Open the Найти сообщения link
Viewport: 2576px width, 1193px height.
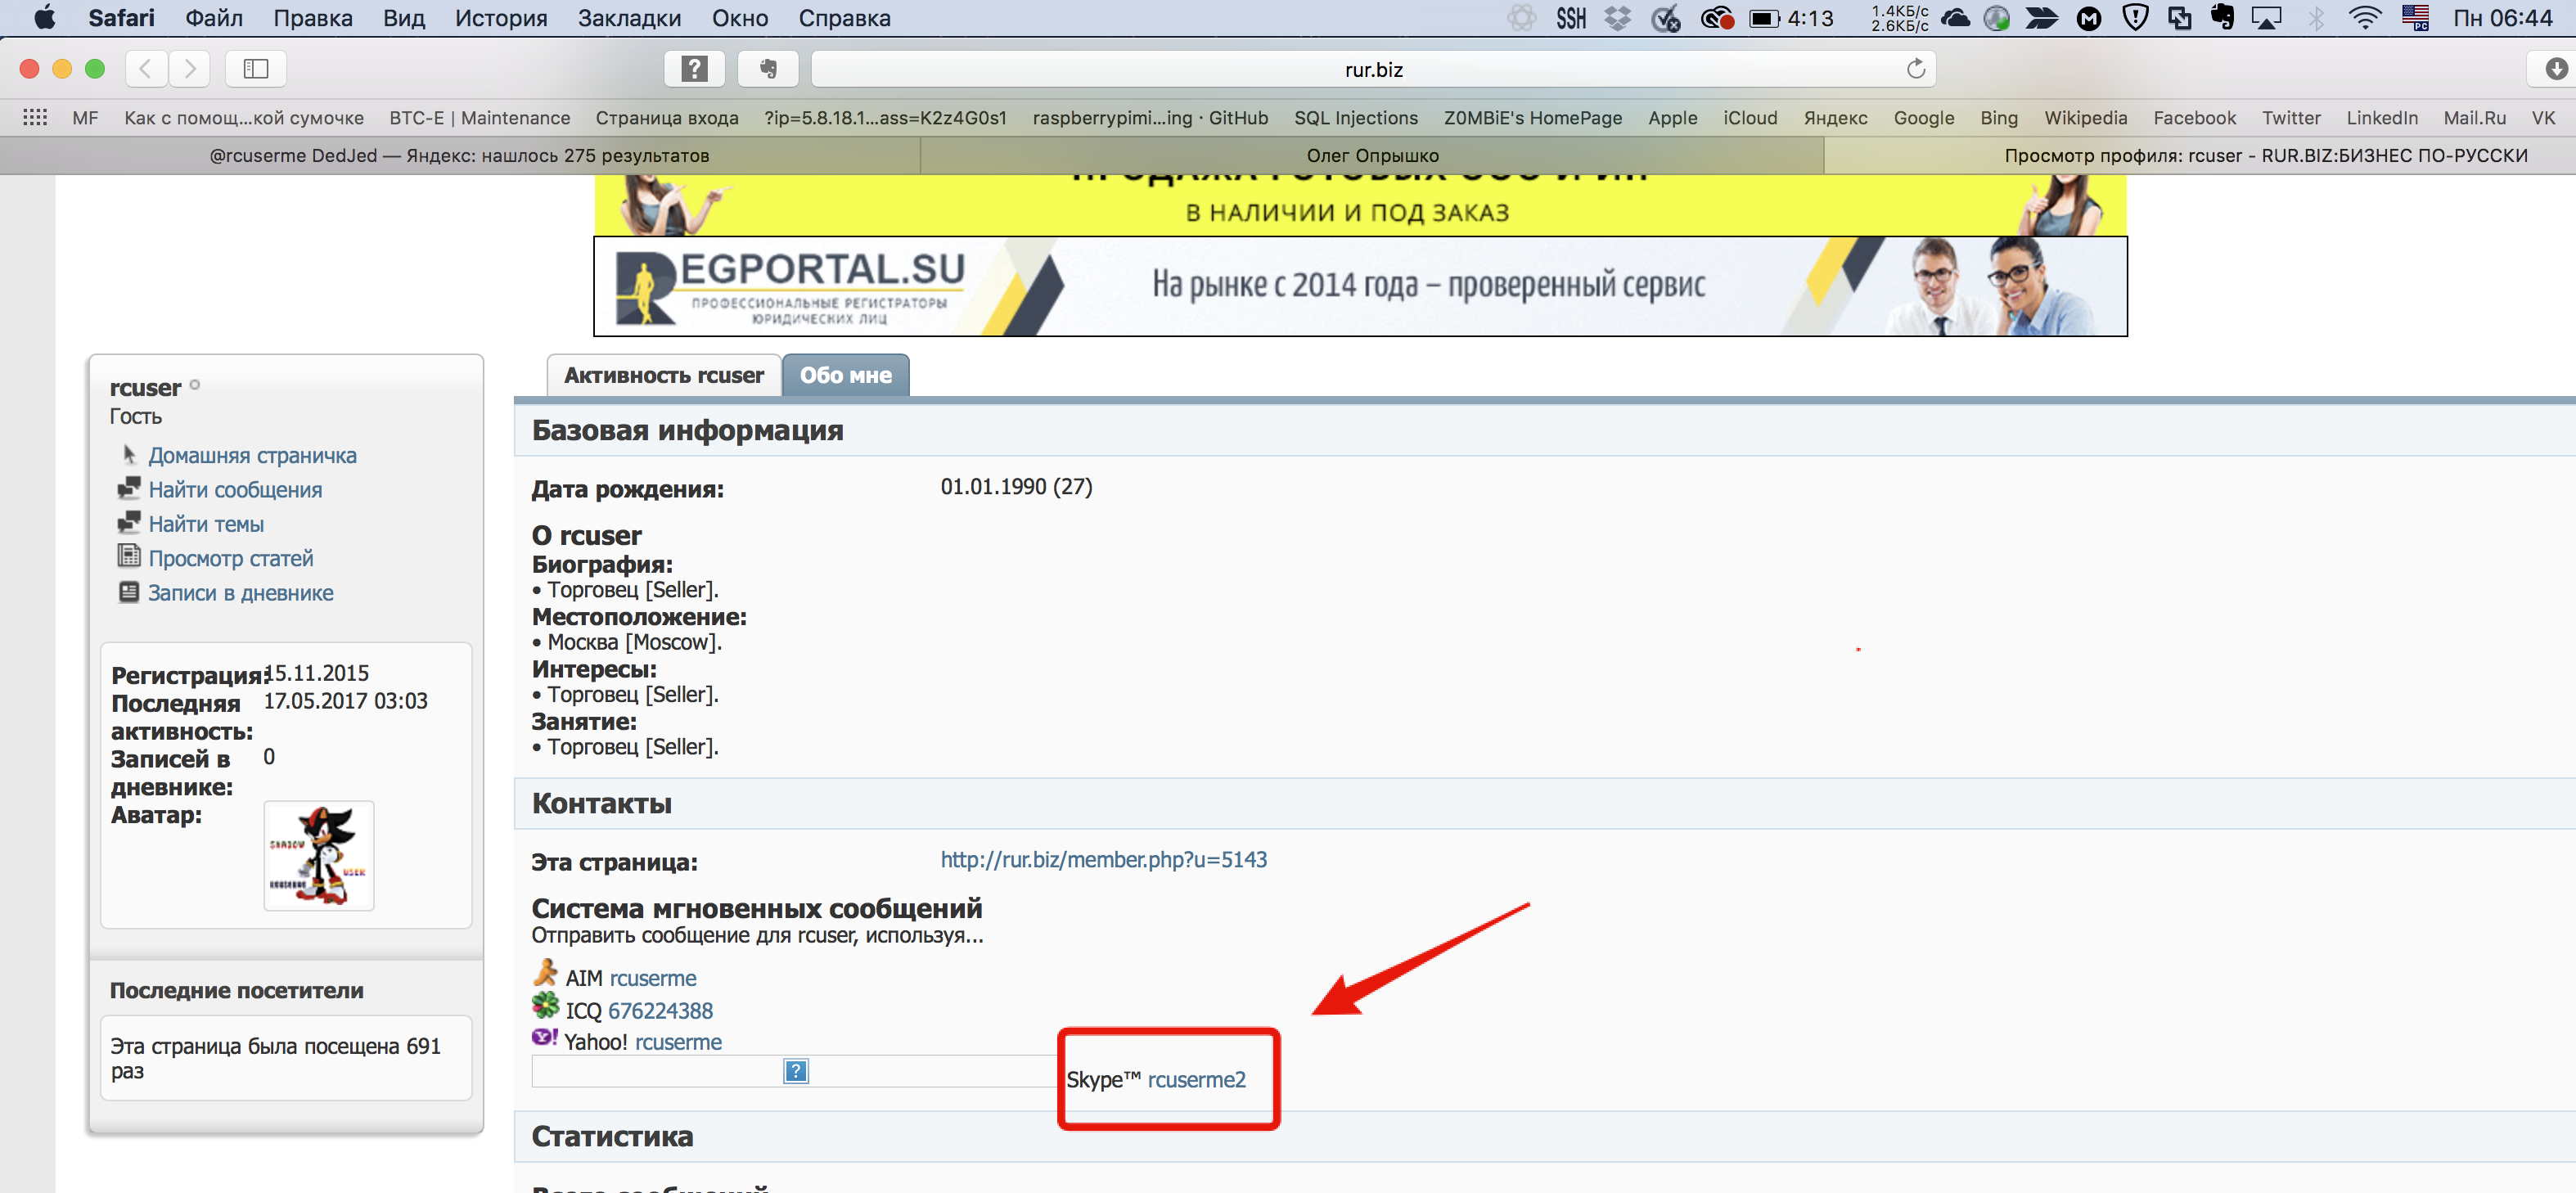coord(235,490)
